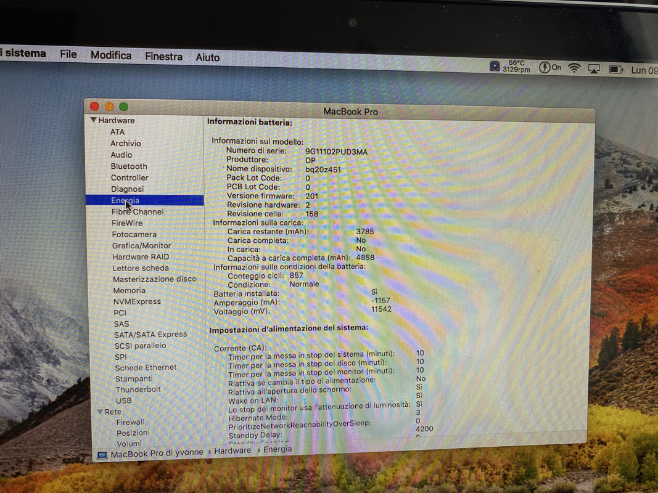
Task: Select PCI in the sidebar
Action: 120,312
